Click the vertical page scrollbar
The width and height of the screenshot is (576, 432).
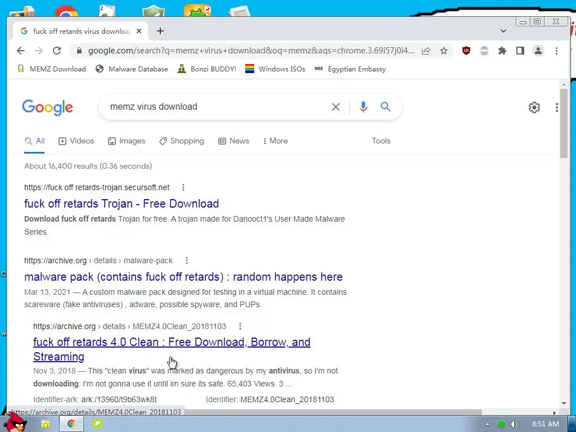(x=564, y=123)
